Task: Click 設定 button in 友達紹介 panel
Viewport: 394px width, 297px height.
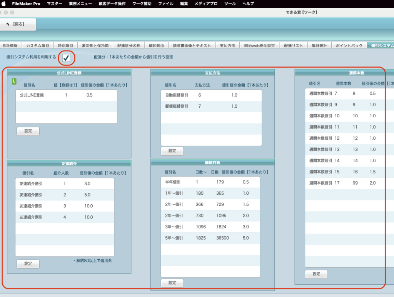Action: point(28,264)
